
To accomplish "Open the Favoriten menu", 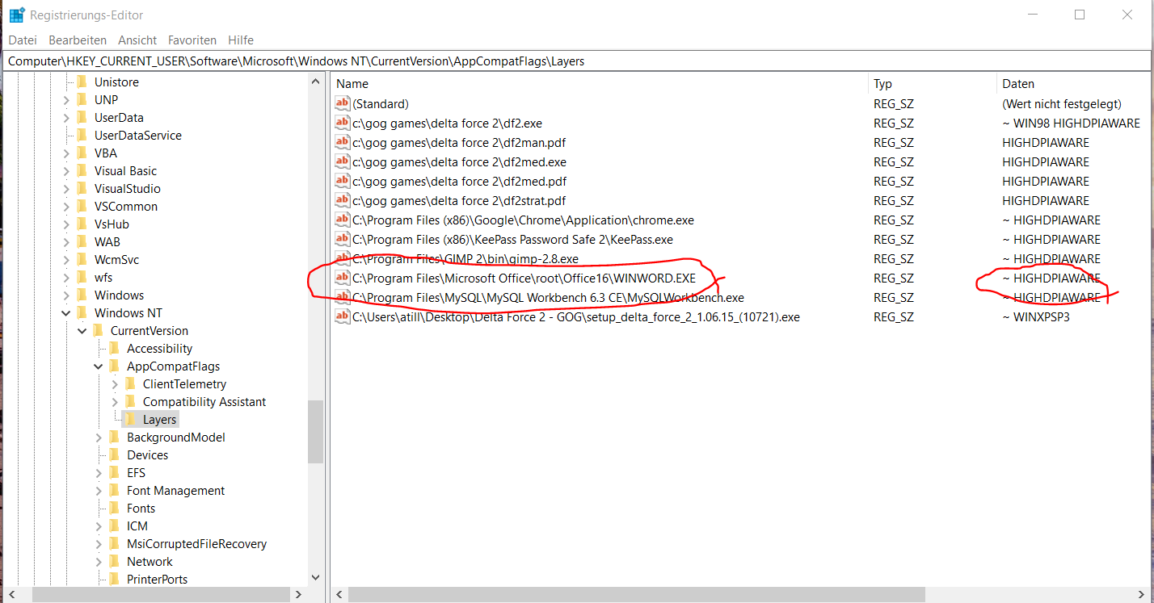I will (x=192, y=40).
